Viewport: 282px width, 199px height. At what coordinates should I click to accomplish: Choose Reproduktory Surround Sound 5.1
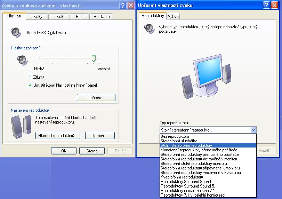pos(208,186)
